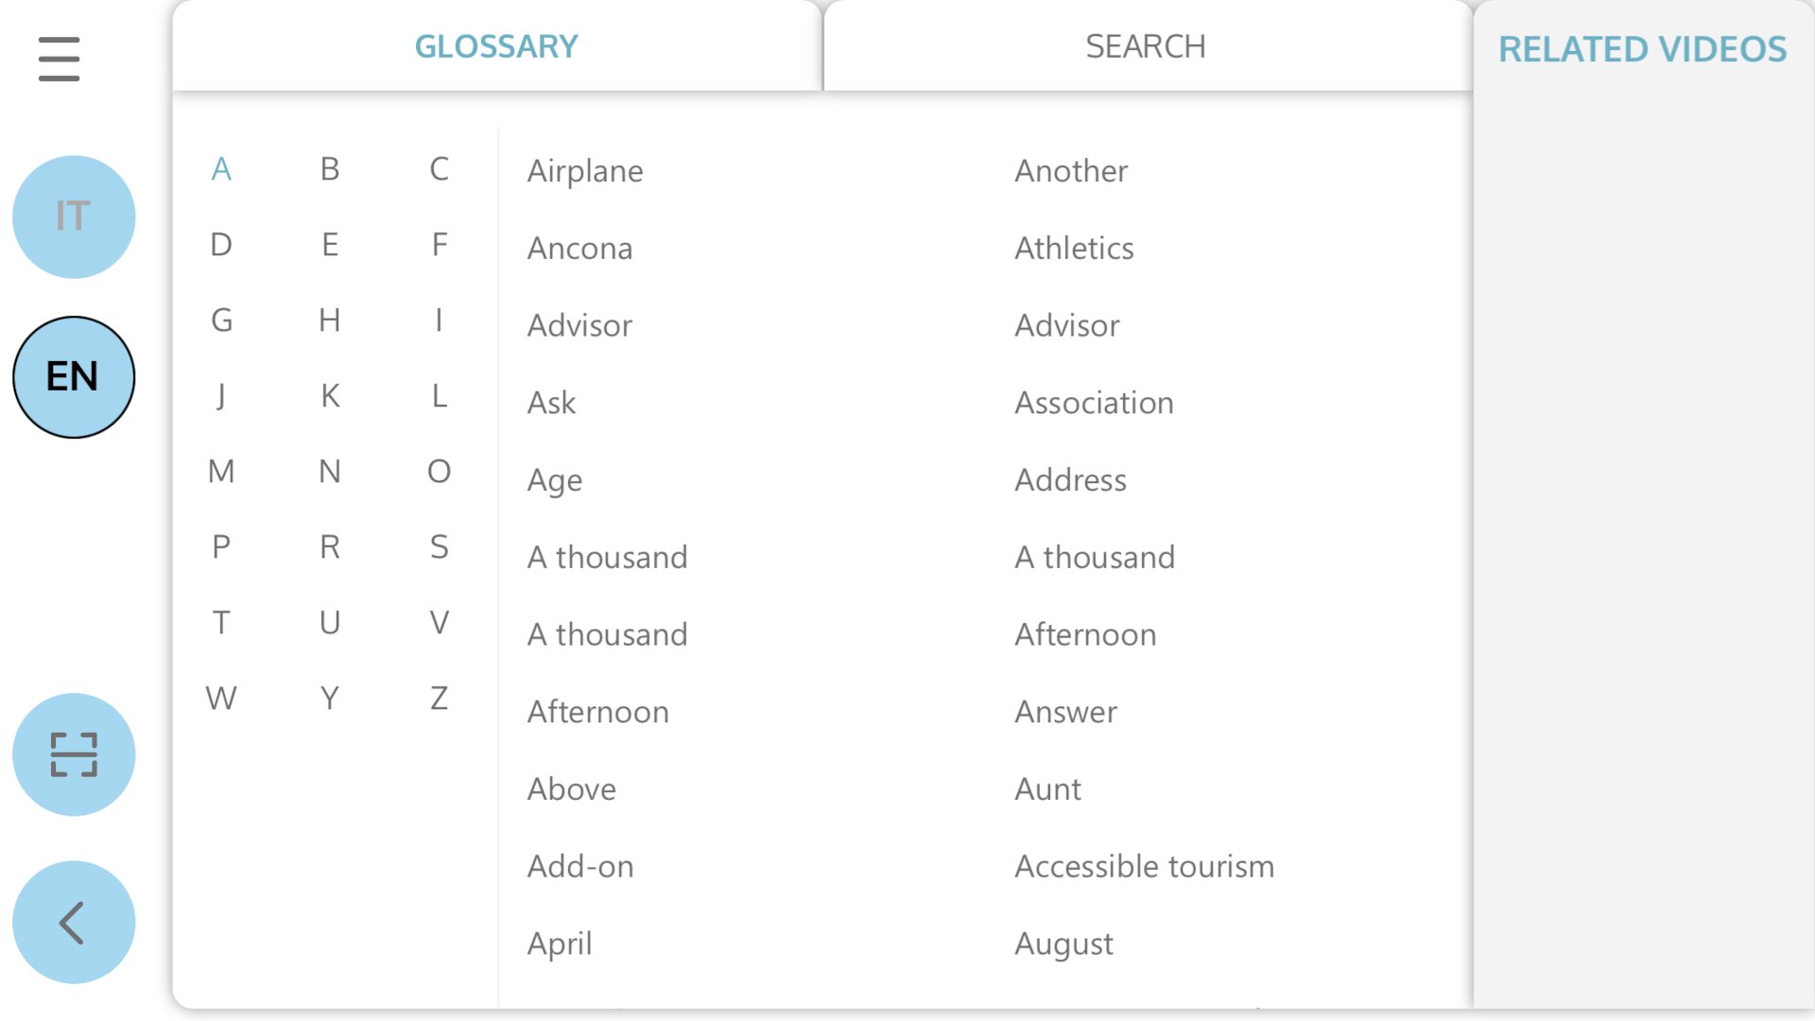
Task: Tap the scan frame icon button
Action: tap(74, 754)
